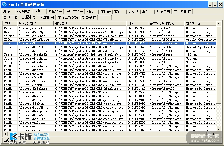Select the 系统回调 sub-tab

[10, 17]
